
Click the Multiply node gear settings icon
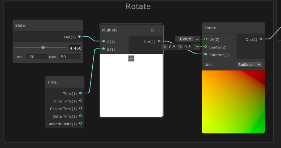point(152,30)
